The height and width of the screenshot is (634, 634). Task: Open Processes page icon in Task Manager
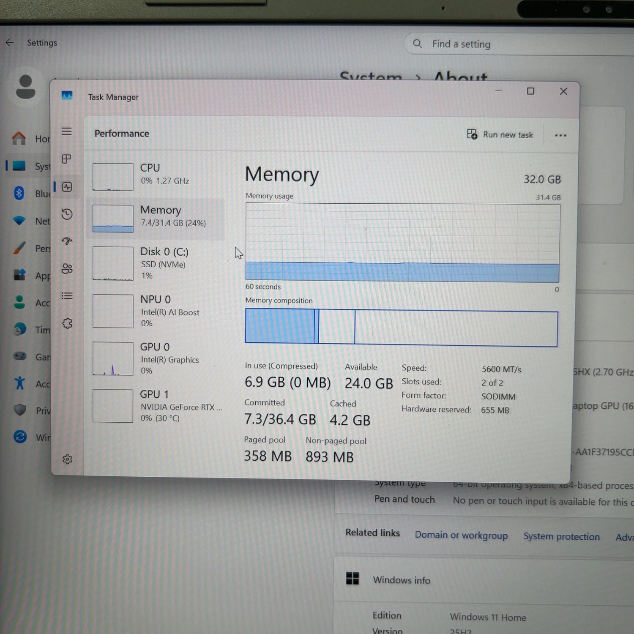pyautogui.click(x=66, y=159)
